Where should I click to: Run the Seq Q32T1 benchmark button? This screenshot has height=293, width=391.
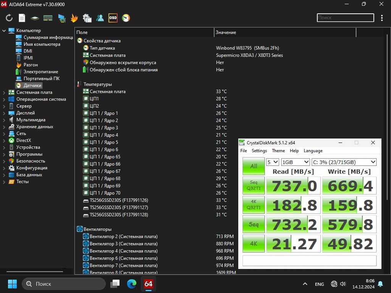click(254, 185)
